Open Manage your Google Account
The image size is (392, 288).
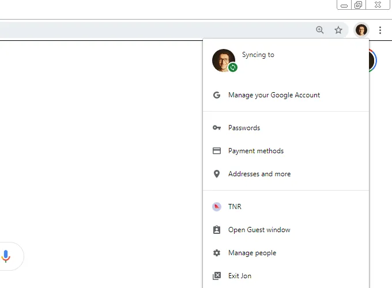click(274, 95)
